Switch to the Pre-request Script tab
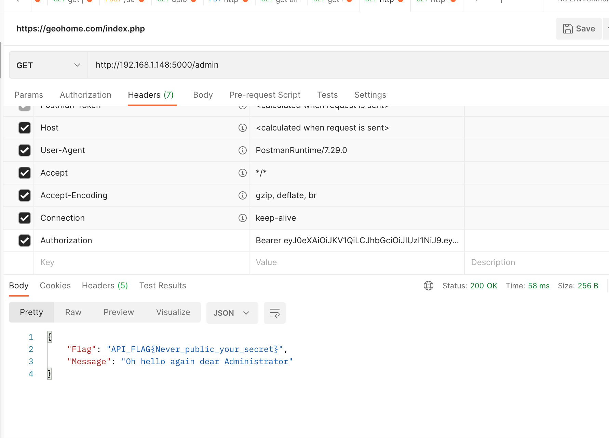The height and width of the screenshot is (438, 609). pos(265,95)
